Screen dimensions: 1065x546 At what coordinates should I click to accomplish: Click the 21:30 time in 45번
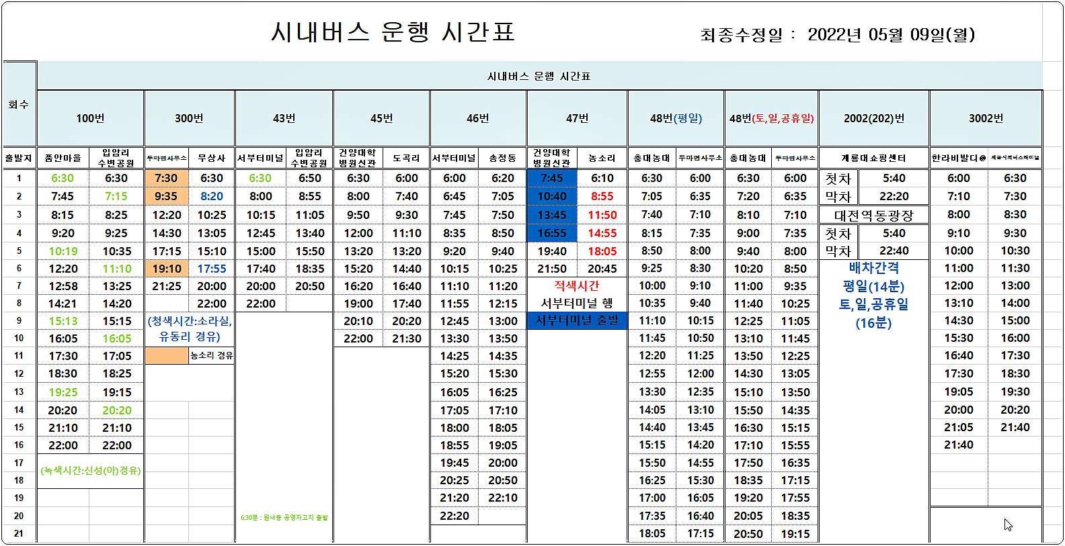tap(407, 338)
